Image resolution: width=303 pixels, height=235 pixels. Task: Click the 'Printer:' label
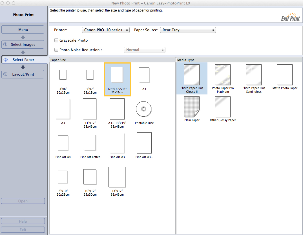point(61,30)
